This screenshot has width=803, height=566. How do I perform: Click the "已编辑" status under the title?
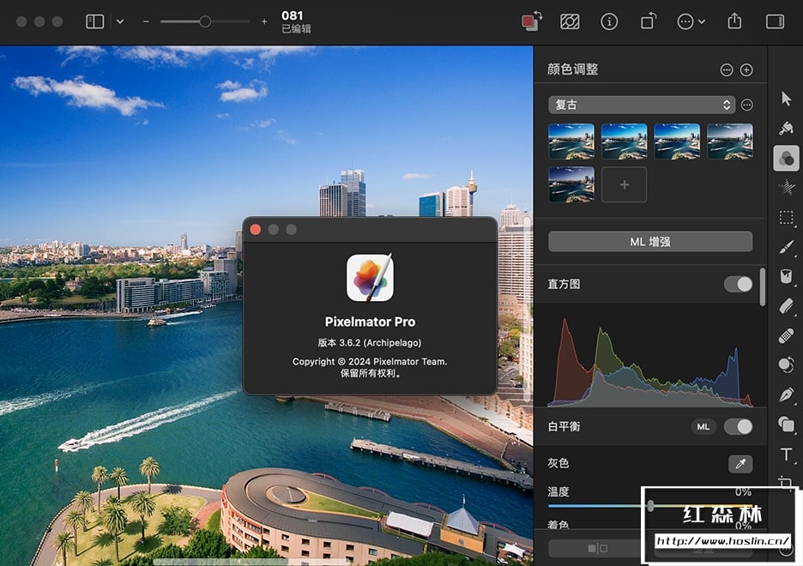click(296, 28)
